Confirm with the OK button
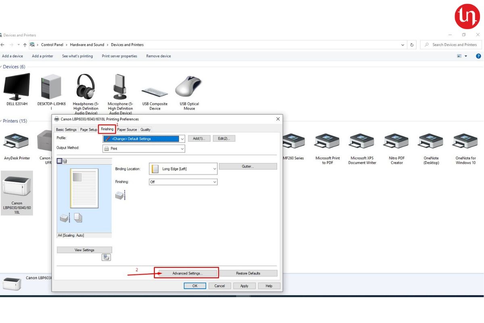 [195, 286]
